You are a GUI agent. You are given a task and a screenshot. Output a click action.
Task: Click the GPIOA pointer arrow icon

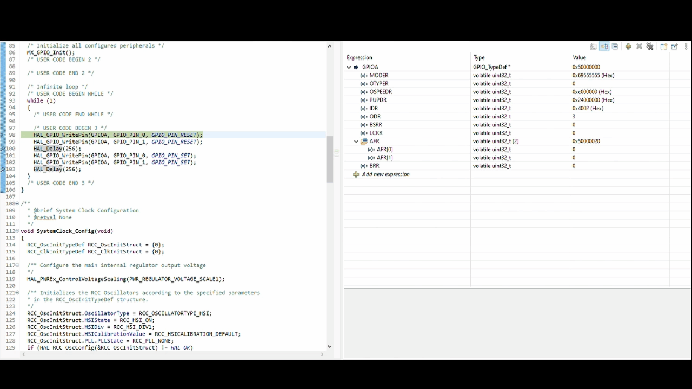coord(356,68)
